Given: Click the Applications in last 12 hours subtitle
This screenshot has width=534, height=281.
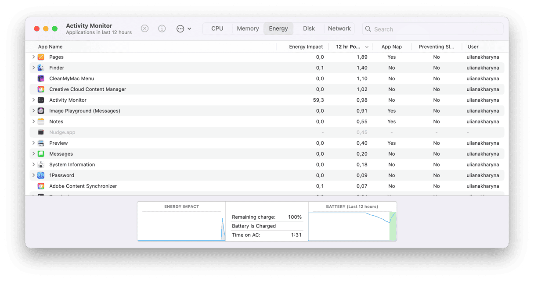Looking at the screenshot, I should point(99,32).
